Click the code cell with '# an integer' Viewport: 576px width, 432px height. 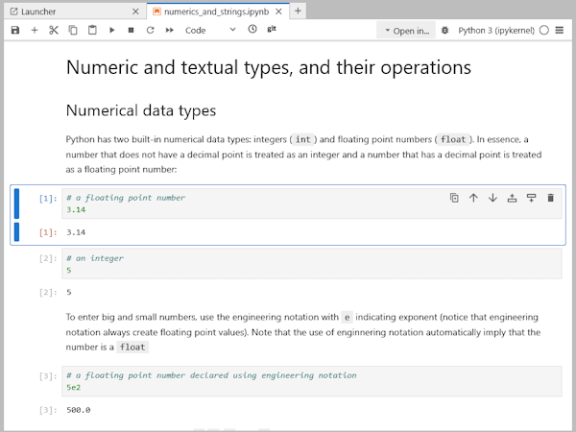click(311, 264)
